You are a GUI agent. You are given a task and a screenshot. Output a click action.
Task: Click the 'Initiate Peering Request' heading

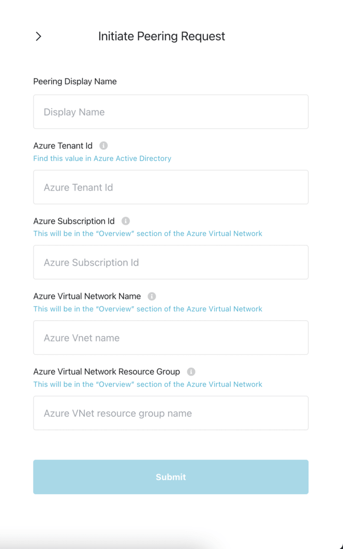[161, 36]
